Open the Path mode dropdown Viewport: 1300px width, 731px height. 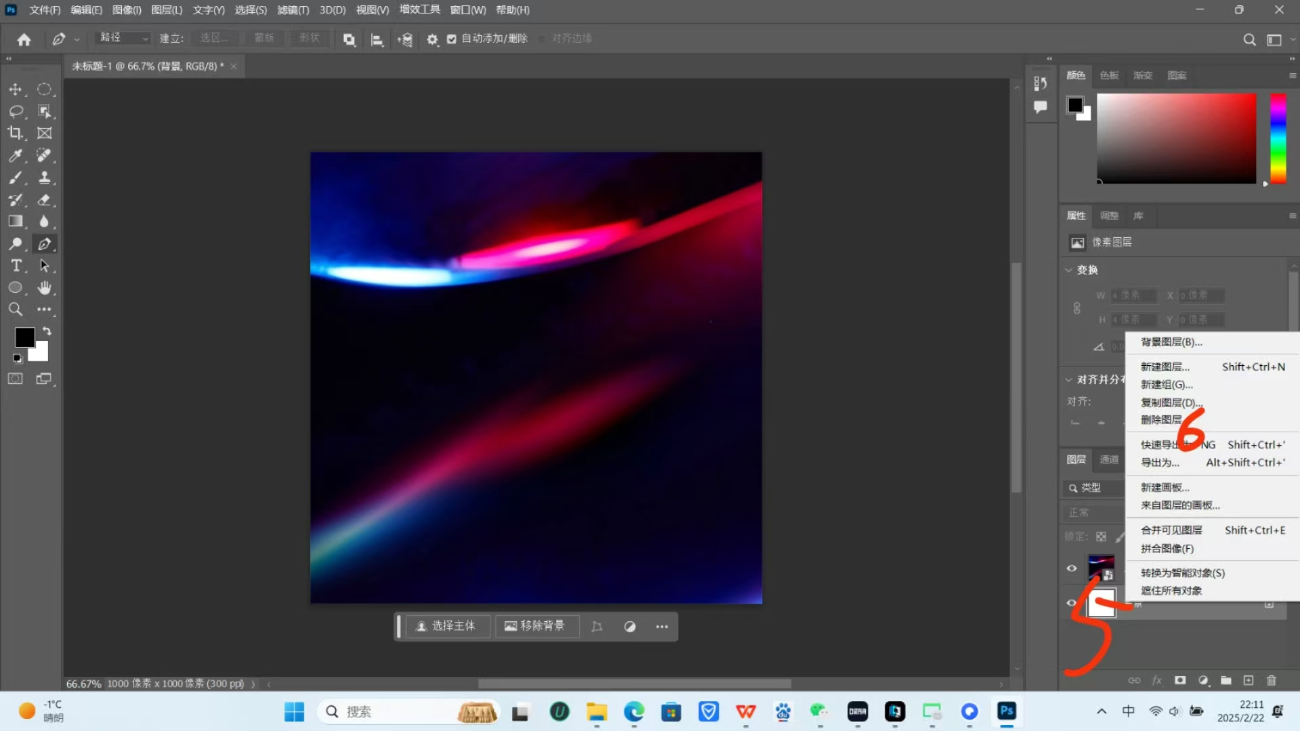pos(123,38)
